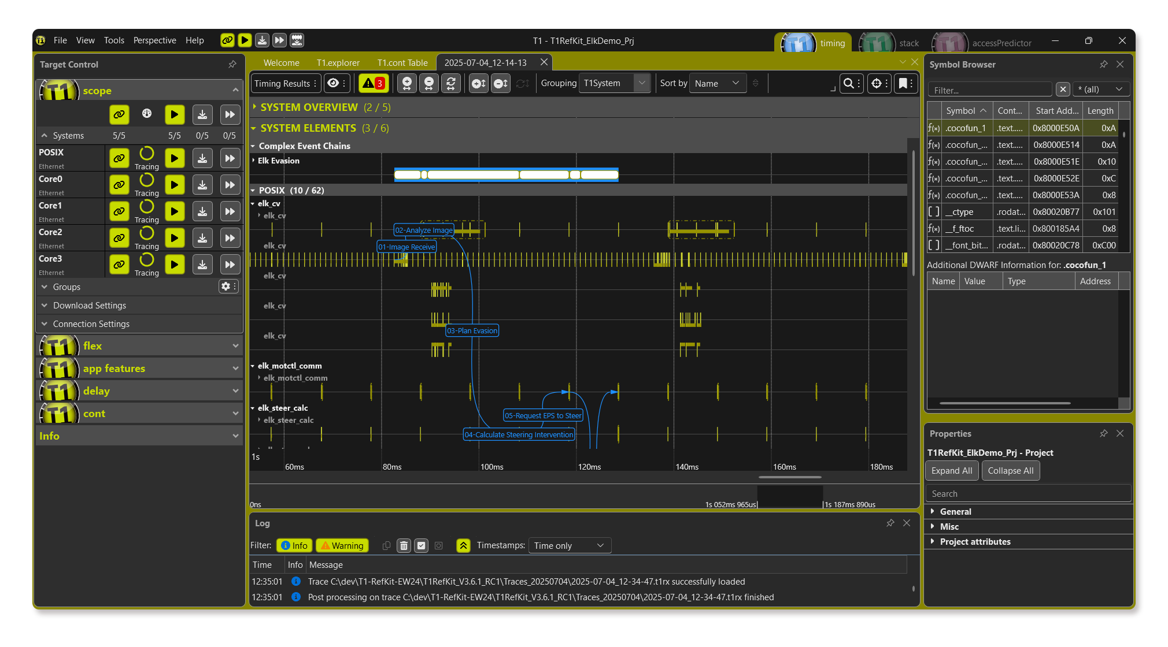Click the Collapse All button
Viewport: 1168px width, 647px height.
pos(1010,470)
